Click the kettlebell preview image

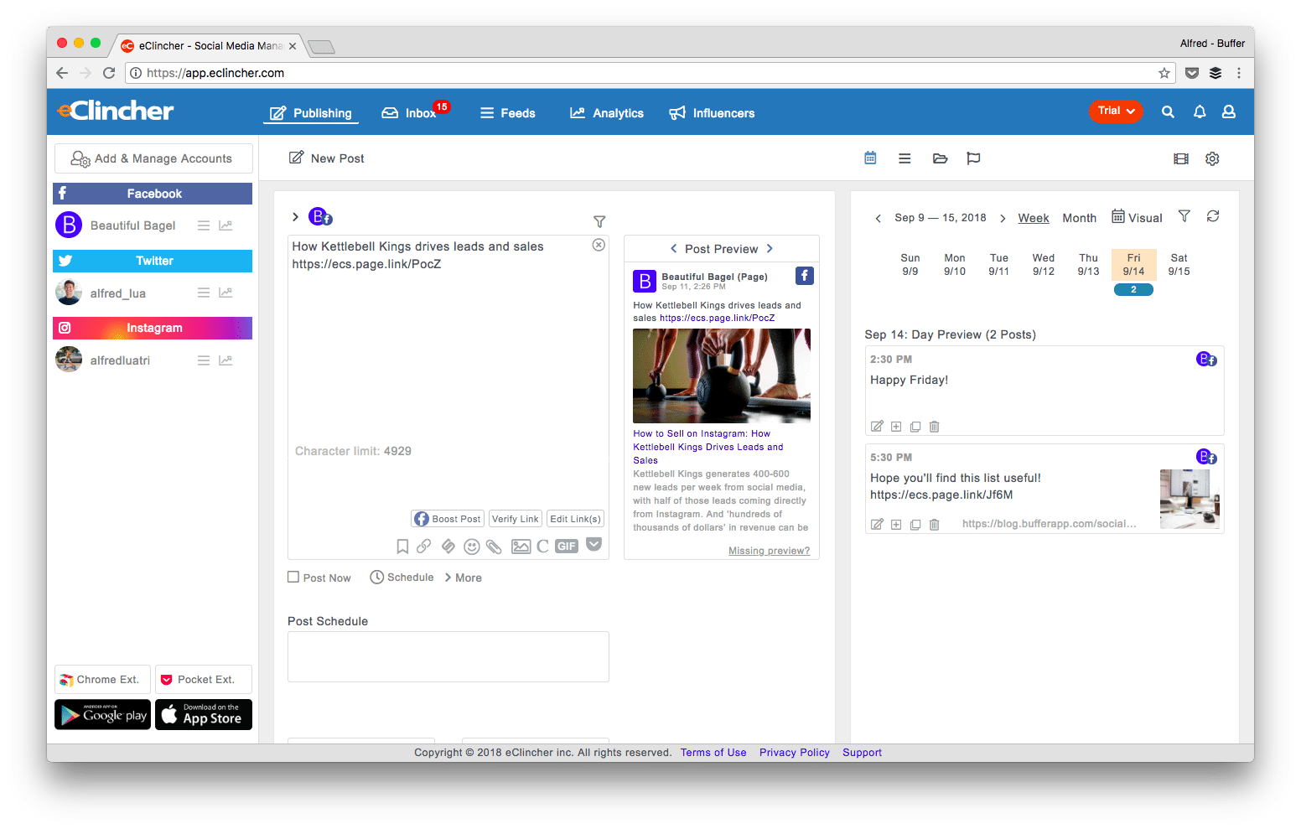tap(722, 376)
